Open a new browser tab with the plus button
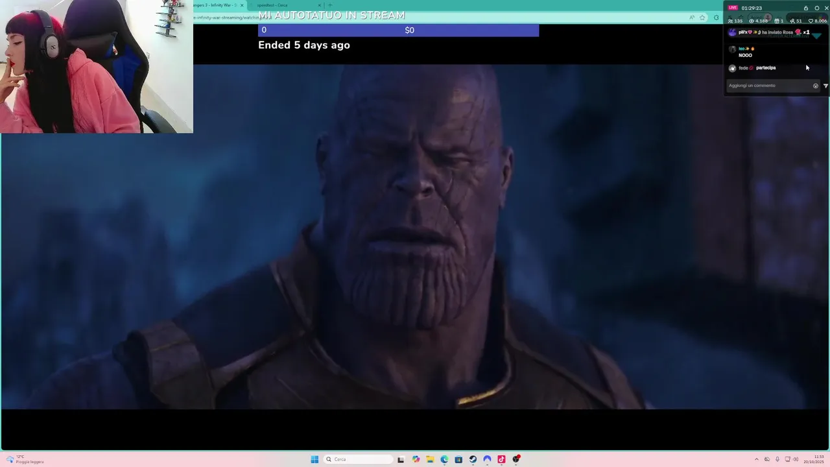This screenshot has height=467, width=830. point(330,5)
